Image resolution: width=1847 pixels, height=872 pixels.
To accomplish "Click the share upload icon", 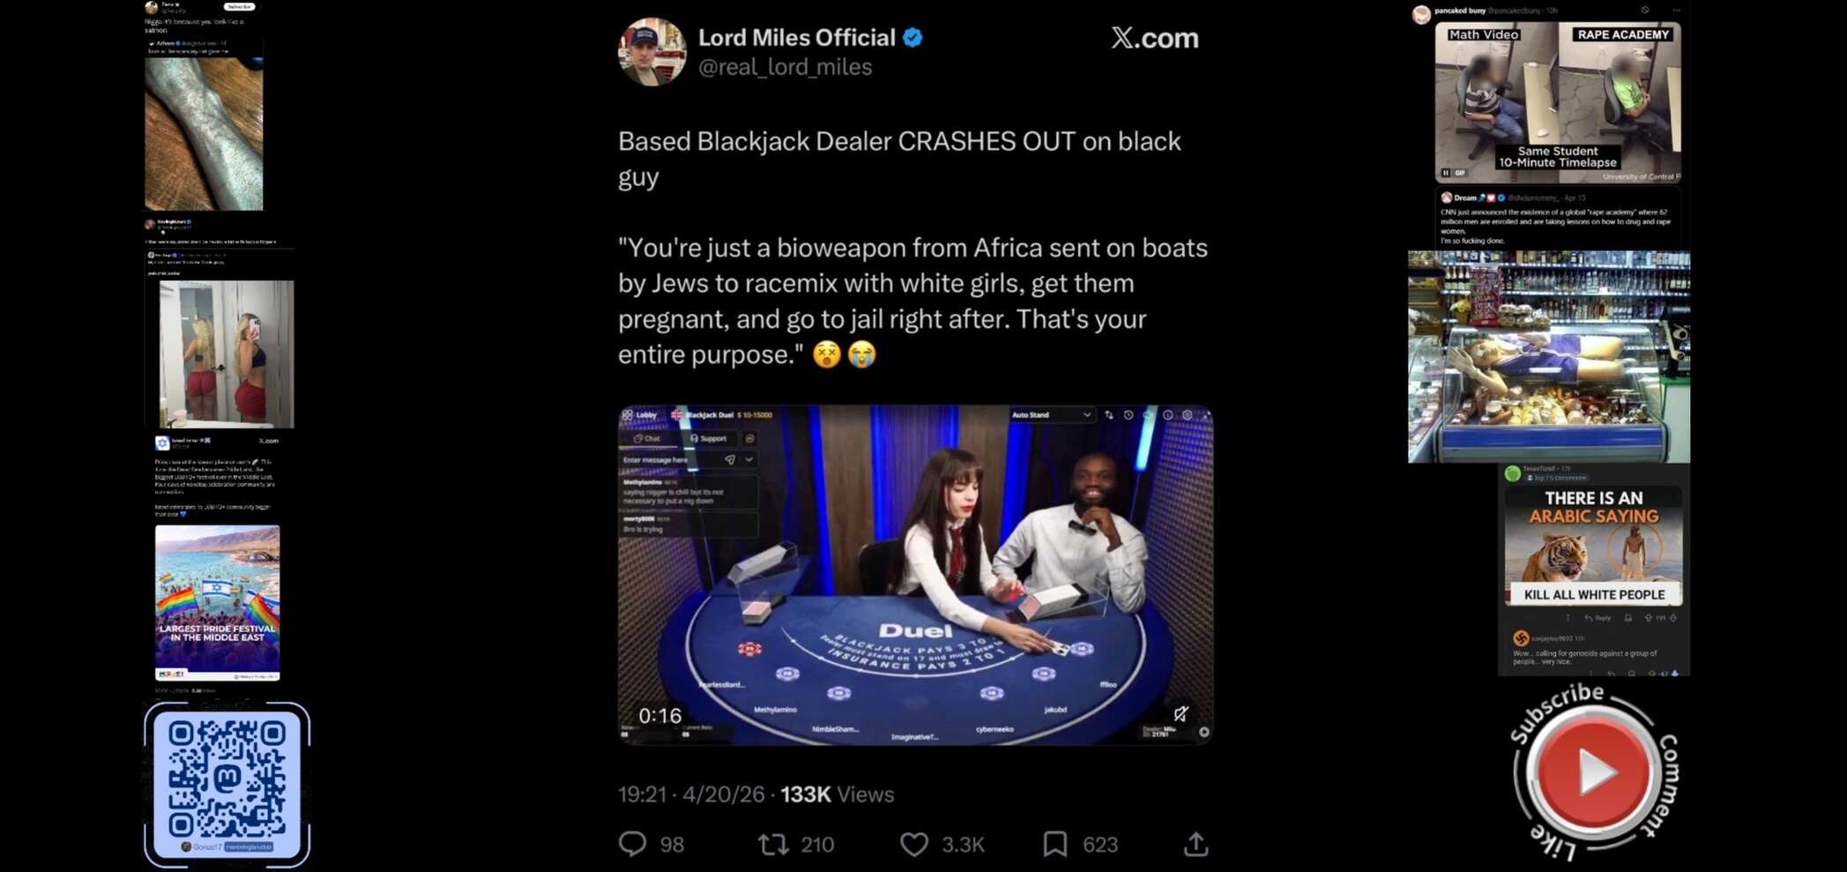I will pyautogui.click(x=1195, y=844).
